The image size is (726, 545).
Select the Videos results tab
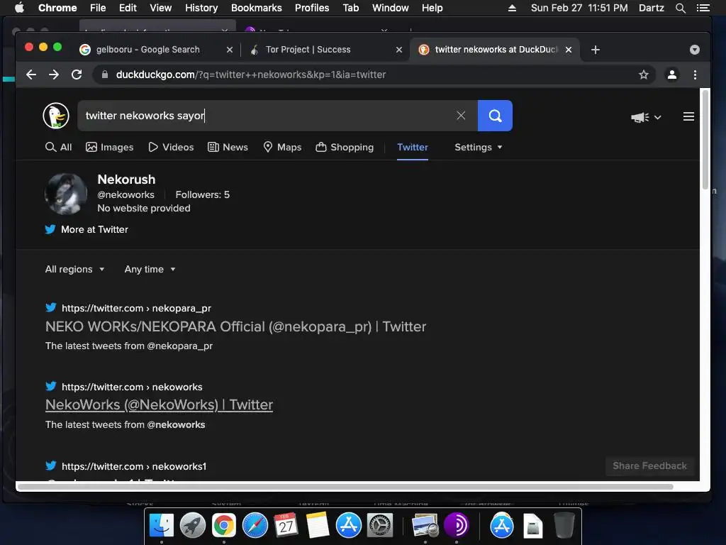[x=171, y=148]
